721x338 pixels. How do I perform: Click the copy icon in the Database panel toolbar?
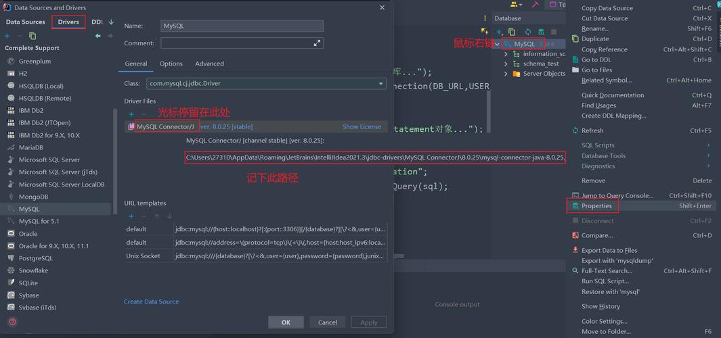coord(512,32)
